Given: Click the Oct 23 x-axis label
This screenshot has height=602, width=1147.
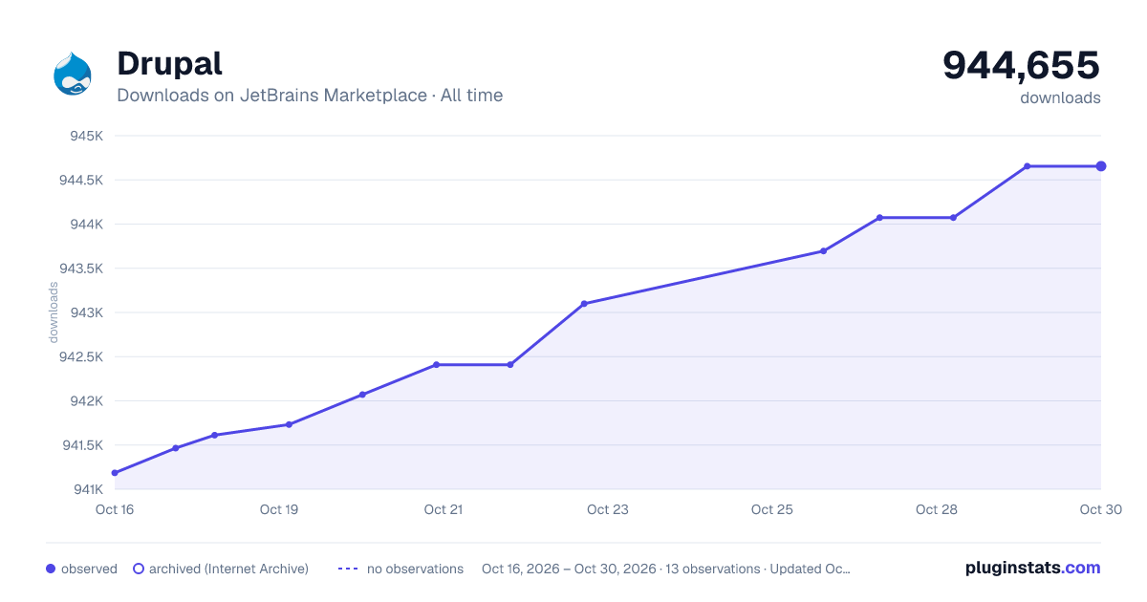Looking at the screenshot, I should click(608, 509).
